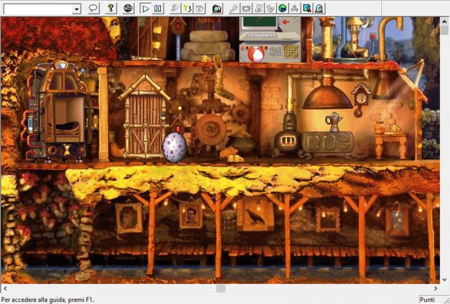The image size is (450, 304).
Task: Click the flask science toolbar icon
Action: point(258,8)
